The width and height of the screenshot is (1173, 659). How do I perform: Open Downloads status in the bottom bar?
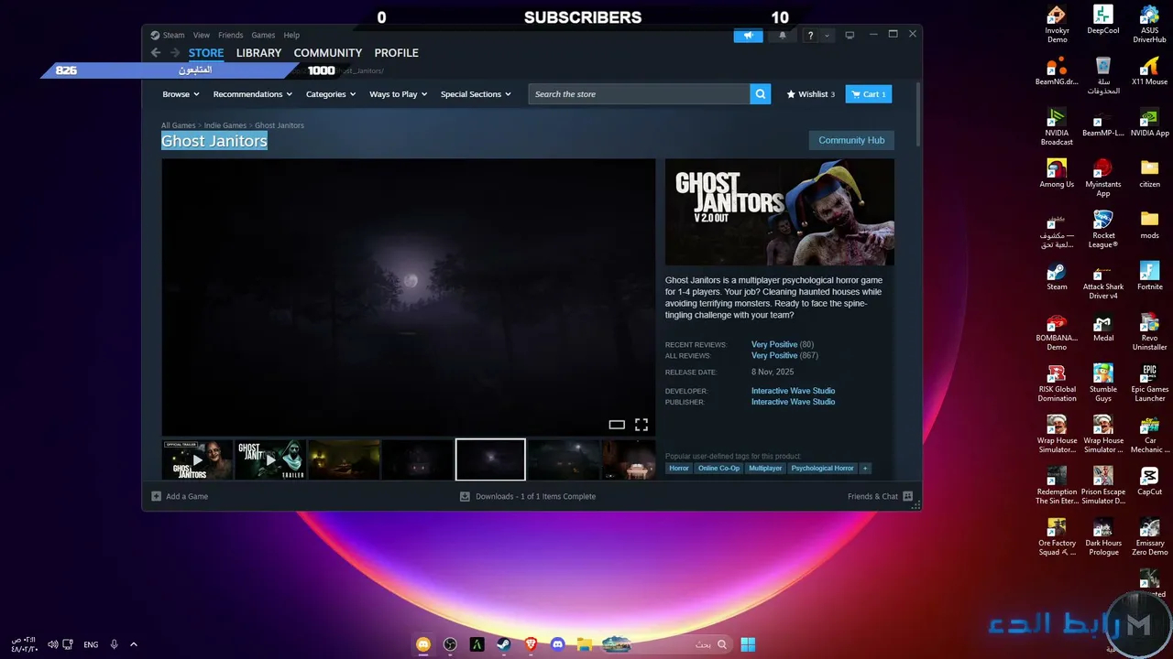[x=528, y=496]
